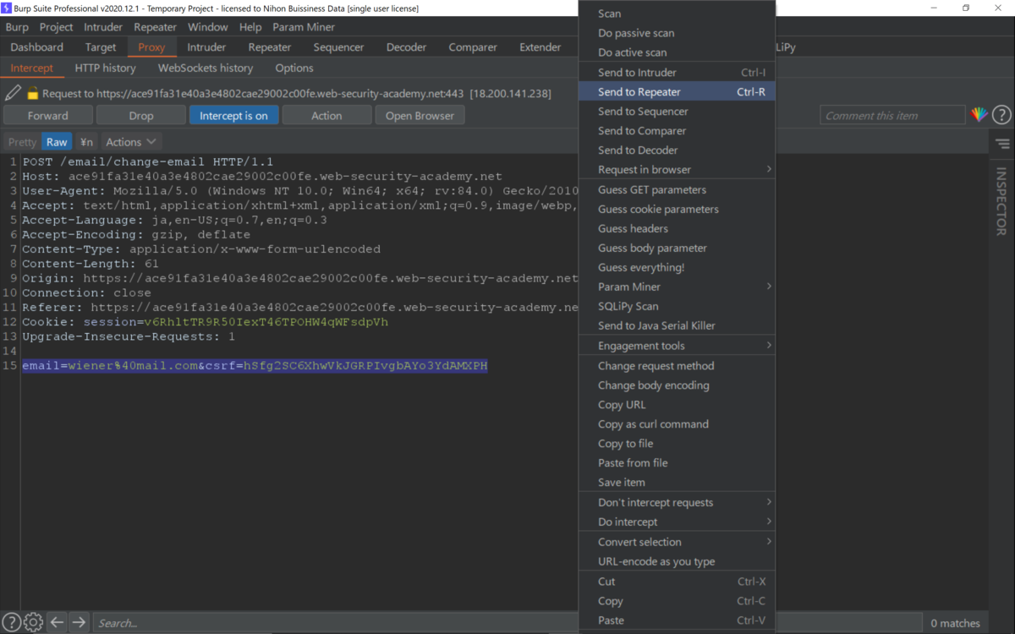Run SQLiPy Scan from context menu
This screenshot has width=1015, height=634.
click(677, 306)
